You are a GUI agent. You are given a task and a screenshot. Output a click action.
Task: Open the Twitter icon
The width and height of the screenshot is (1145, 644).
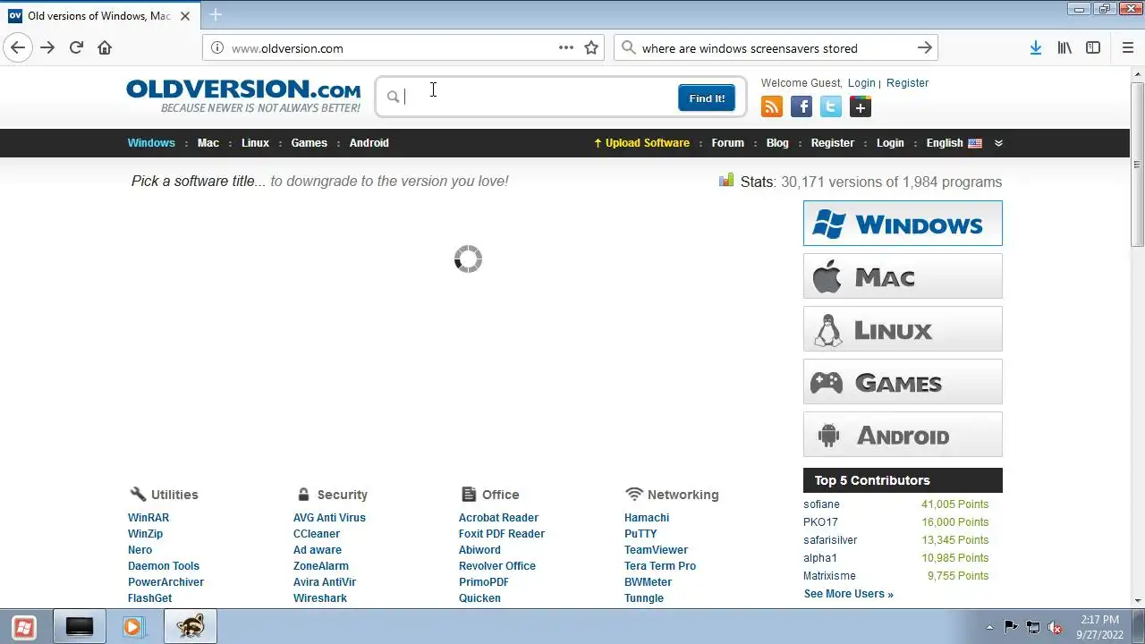831,107
